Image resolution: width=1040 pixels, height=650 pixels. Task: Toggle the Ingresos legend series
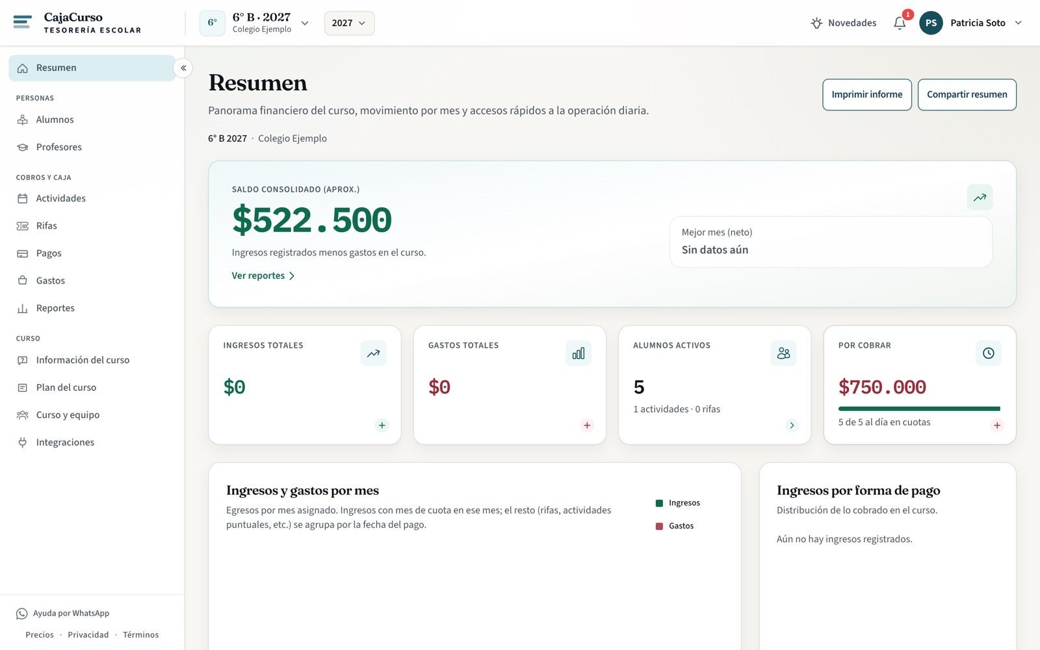click(678, 503)
